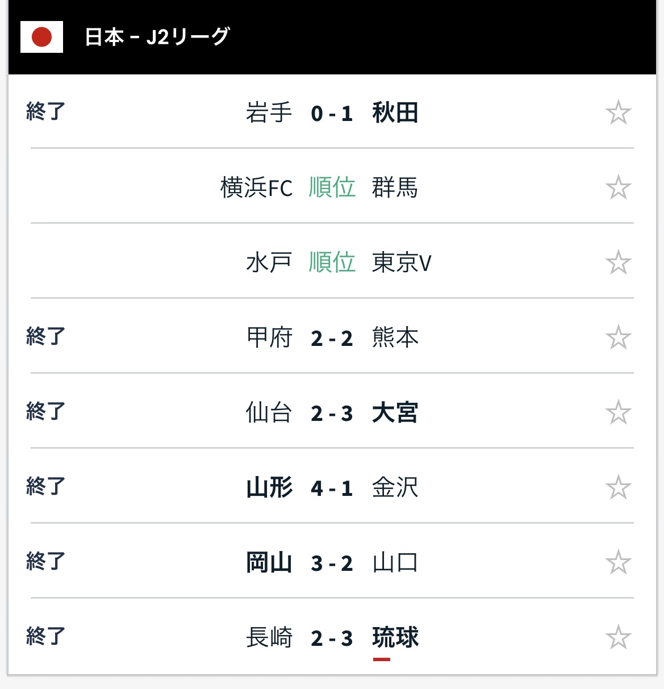View 順位 link for 水戸 vs 東京V
Screen dimensions: 664x689
[x=332, y=262]
